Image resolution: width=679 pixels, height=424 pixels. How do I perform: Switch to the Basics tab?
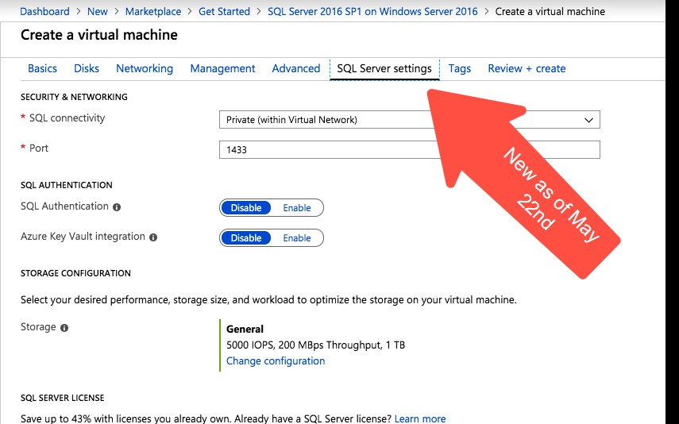42,68
